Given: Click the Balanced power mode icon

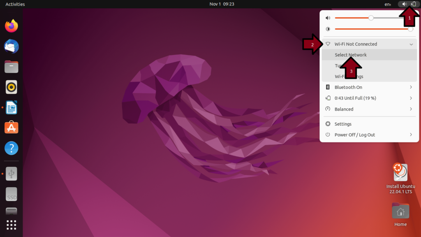Looking at the screenshot, I should (328, 109).
